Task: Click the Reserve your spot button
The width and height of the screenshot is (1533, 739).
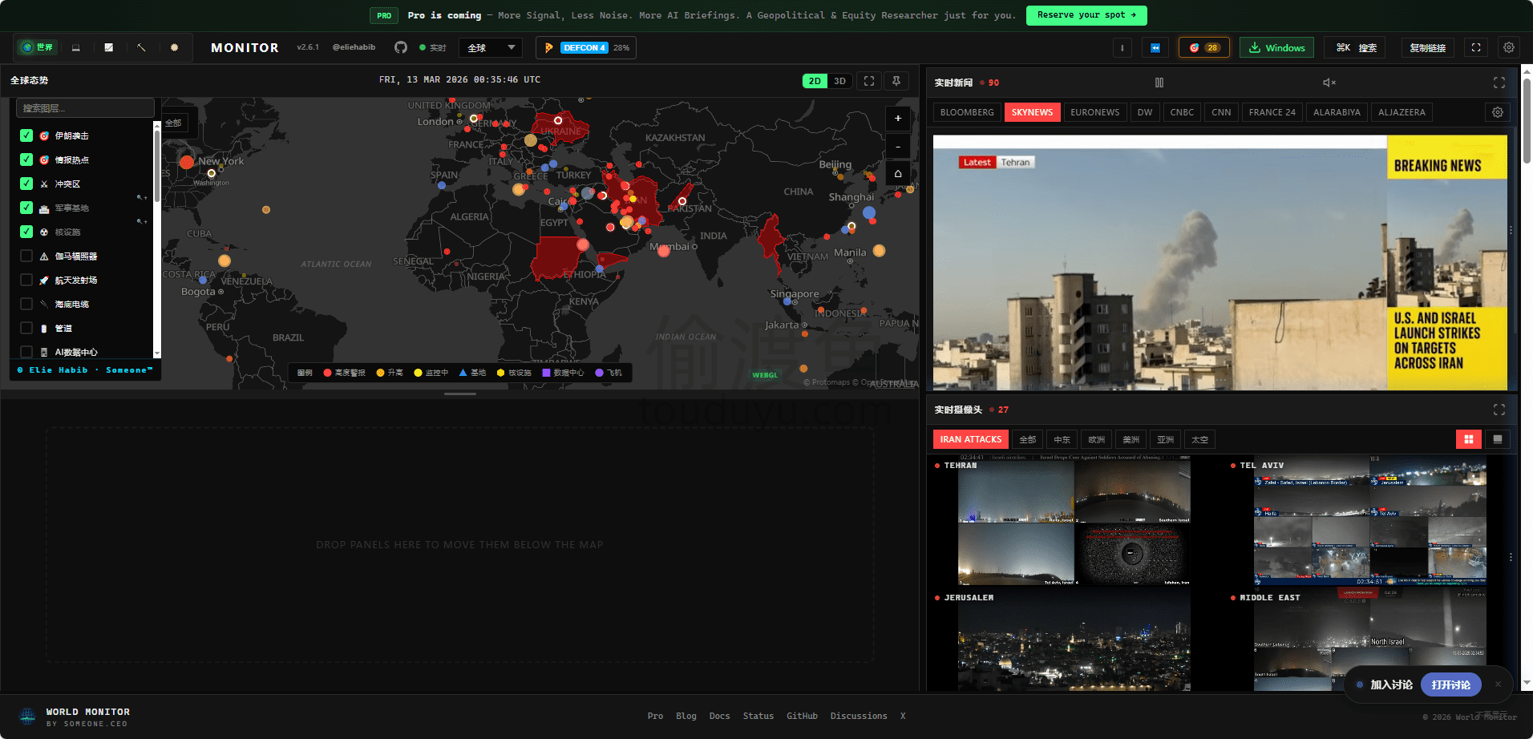Action: [1086, 15]
